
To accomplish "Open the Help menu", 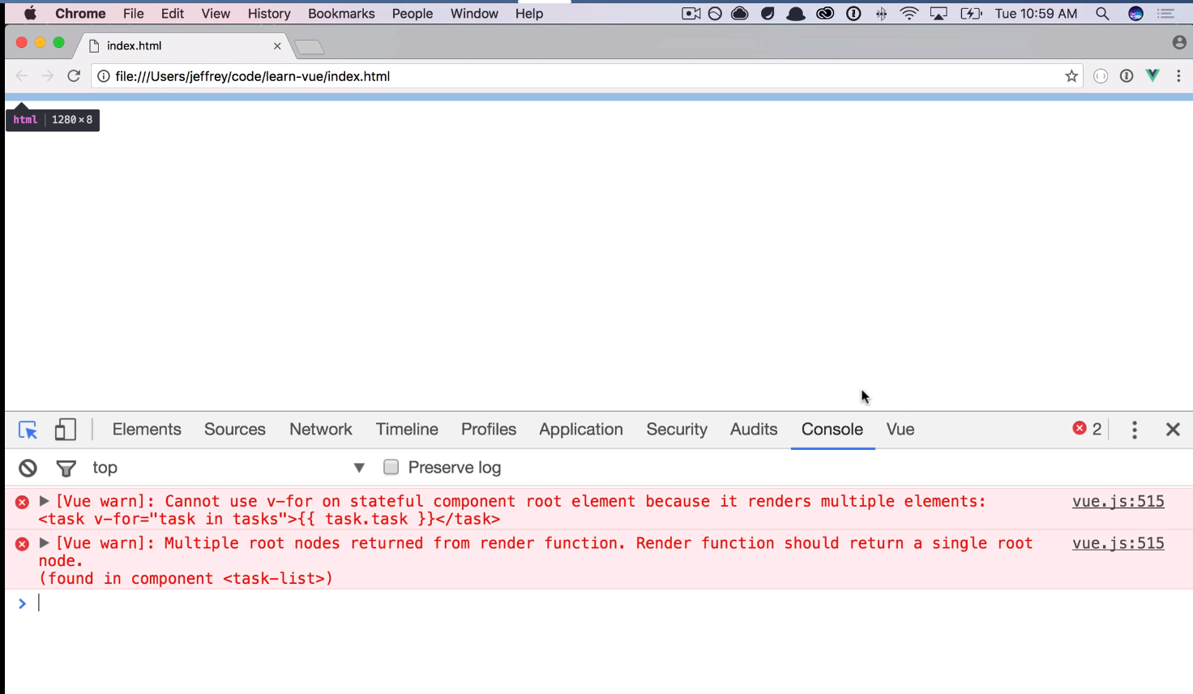I will coord(529,14).
